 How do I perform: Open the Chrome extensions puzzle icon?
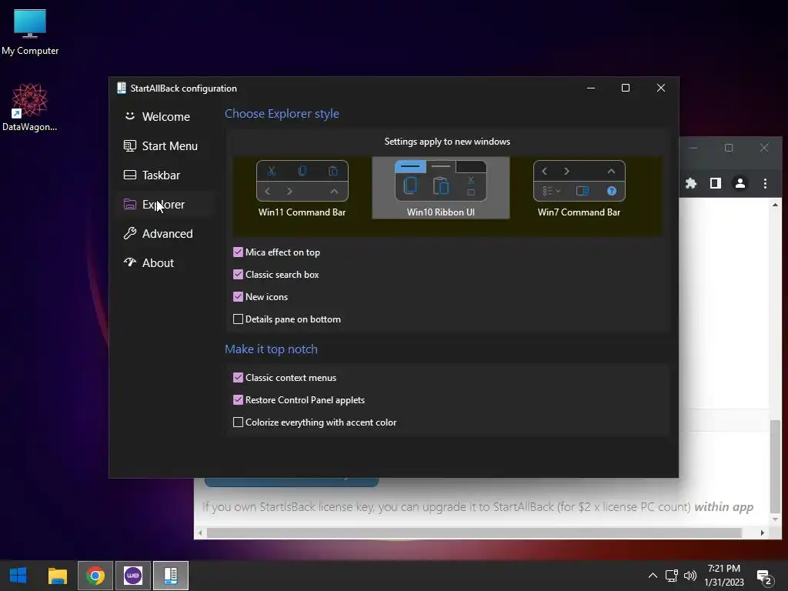[x=691, y=183]
